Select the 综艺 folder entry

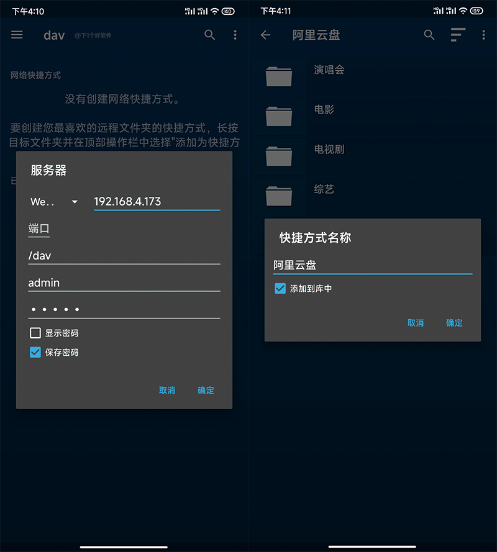373,196
